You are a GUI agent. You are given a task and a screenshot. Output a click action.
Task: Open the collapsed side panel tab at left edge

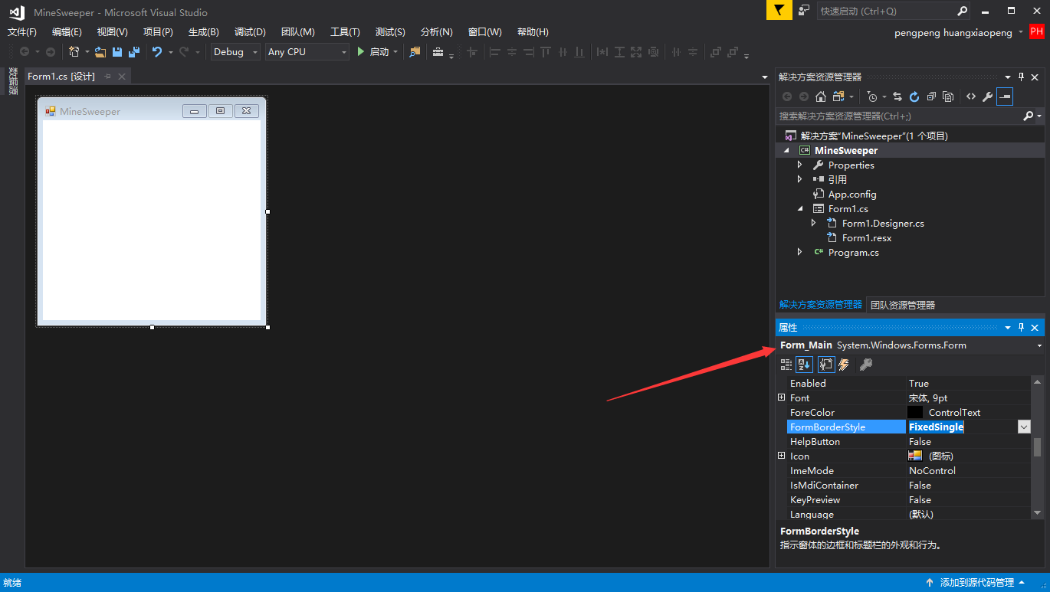pos(13,81)
